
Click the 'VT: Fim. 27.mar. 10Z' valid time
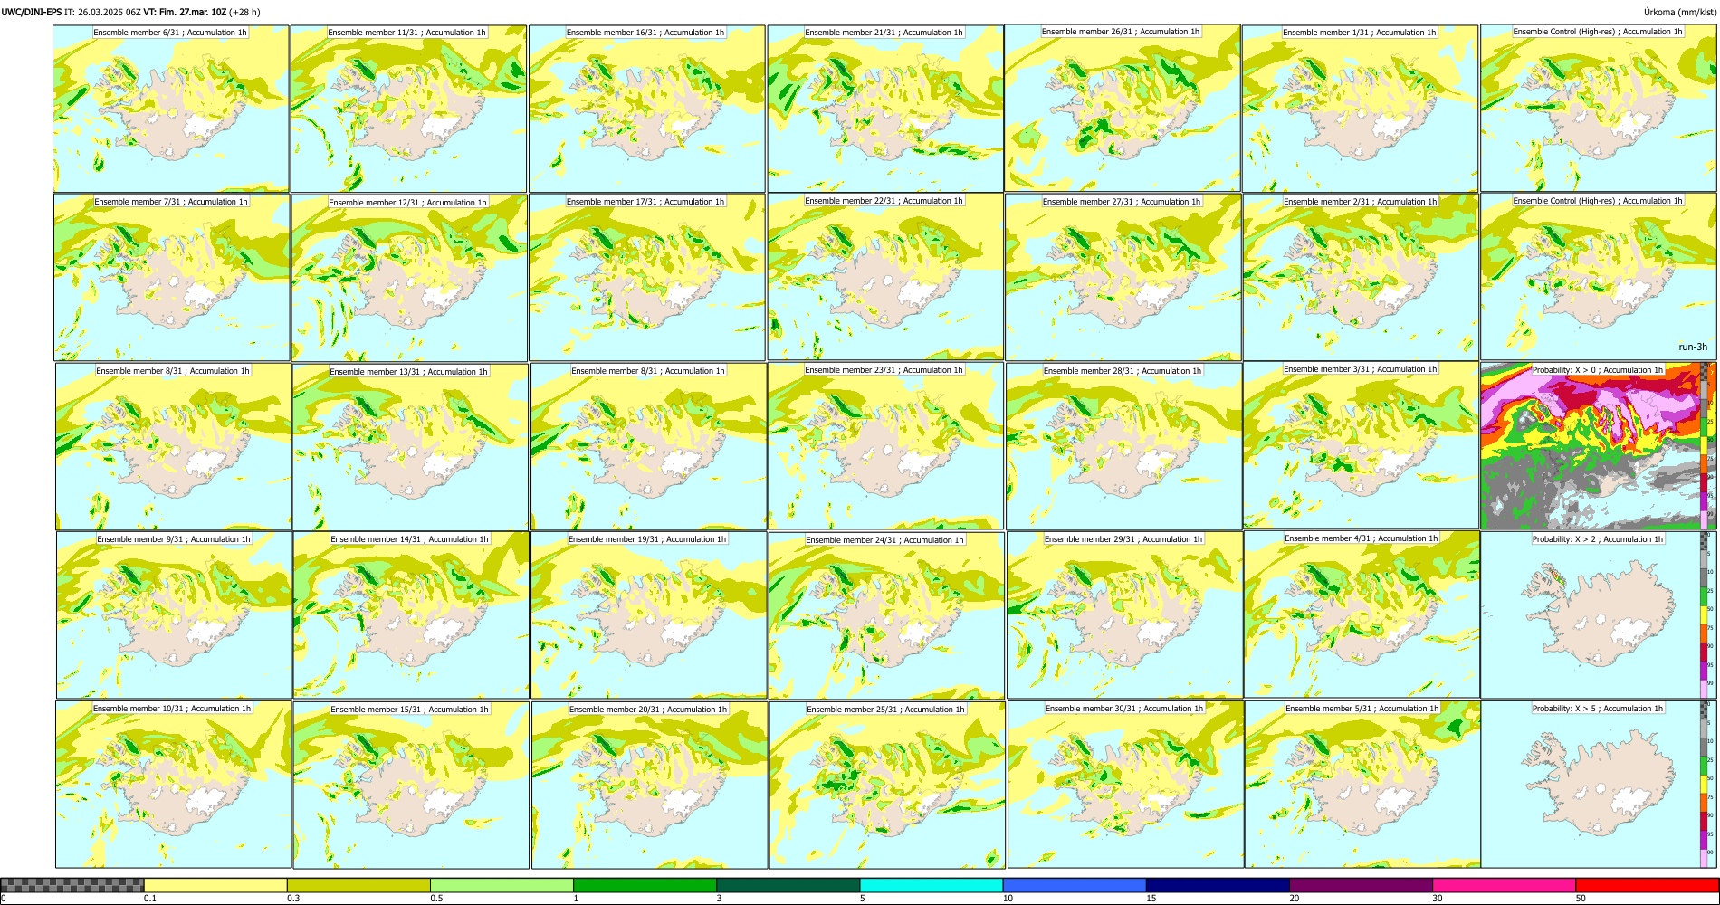[185, 12]
